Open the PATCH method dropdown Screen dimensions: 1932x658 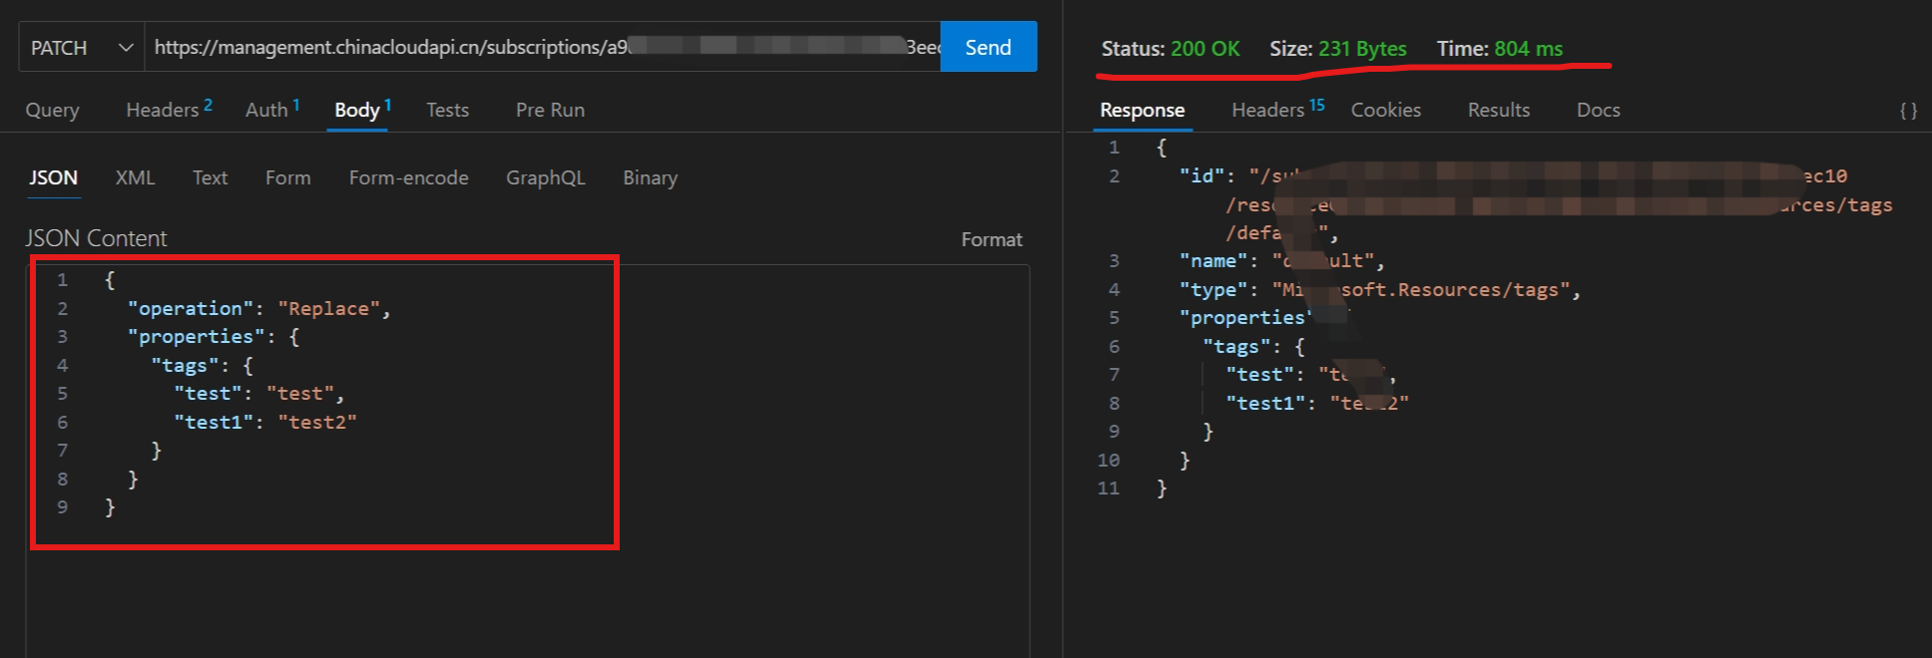pyautogui.click(x=81, y=48)
